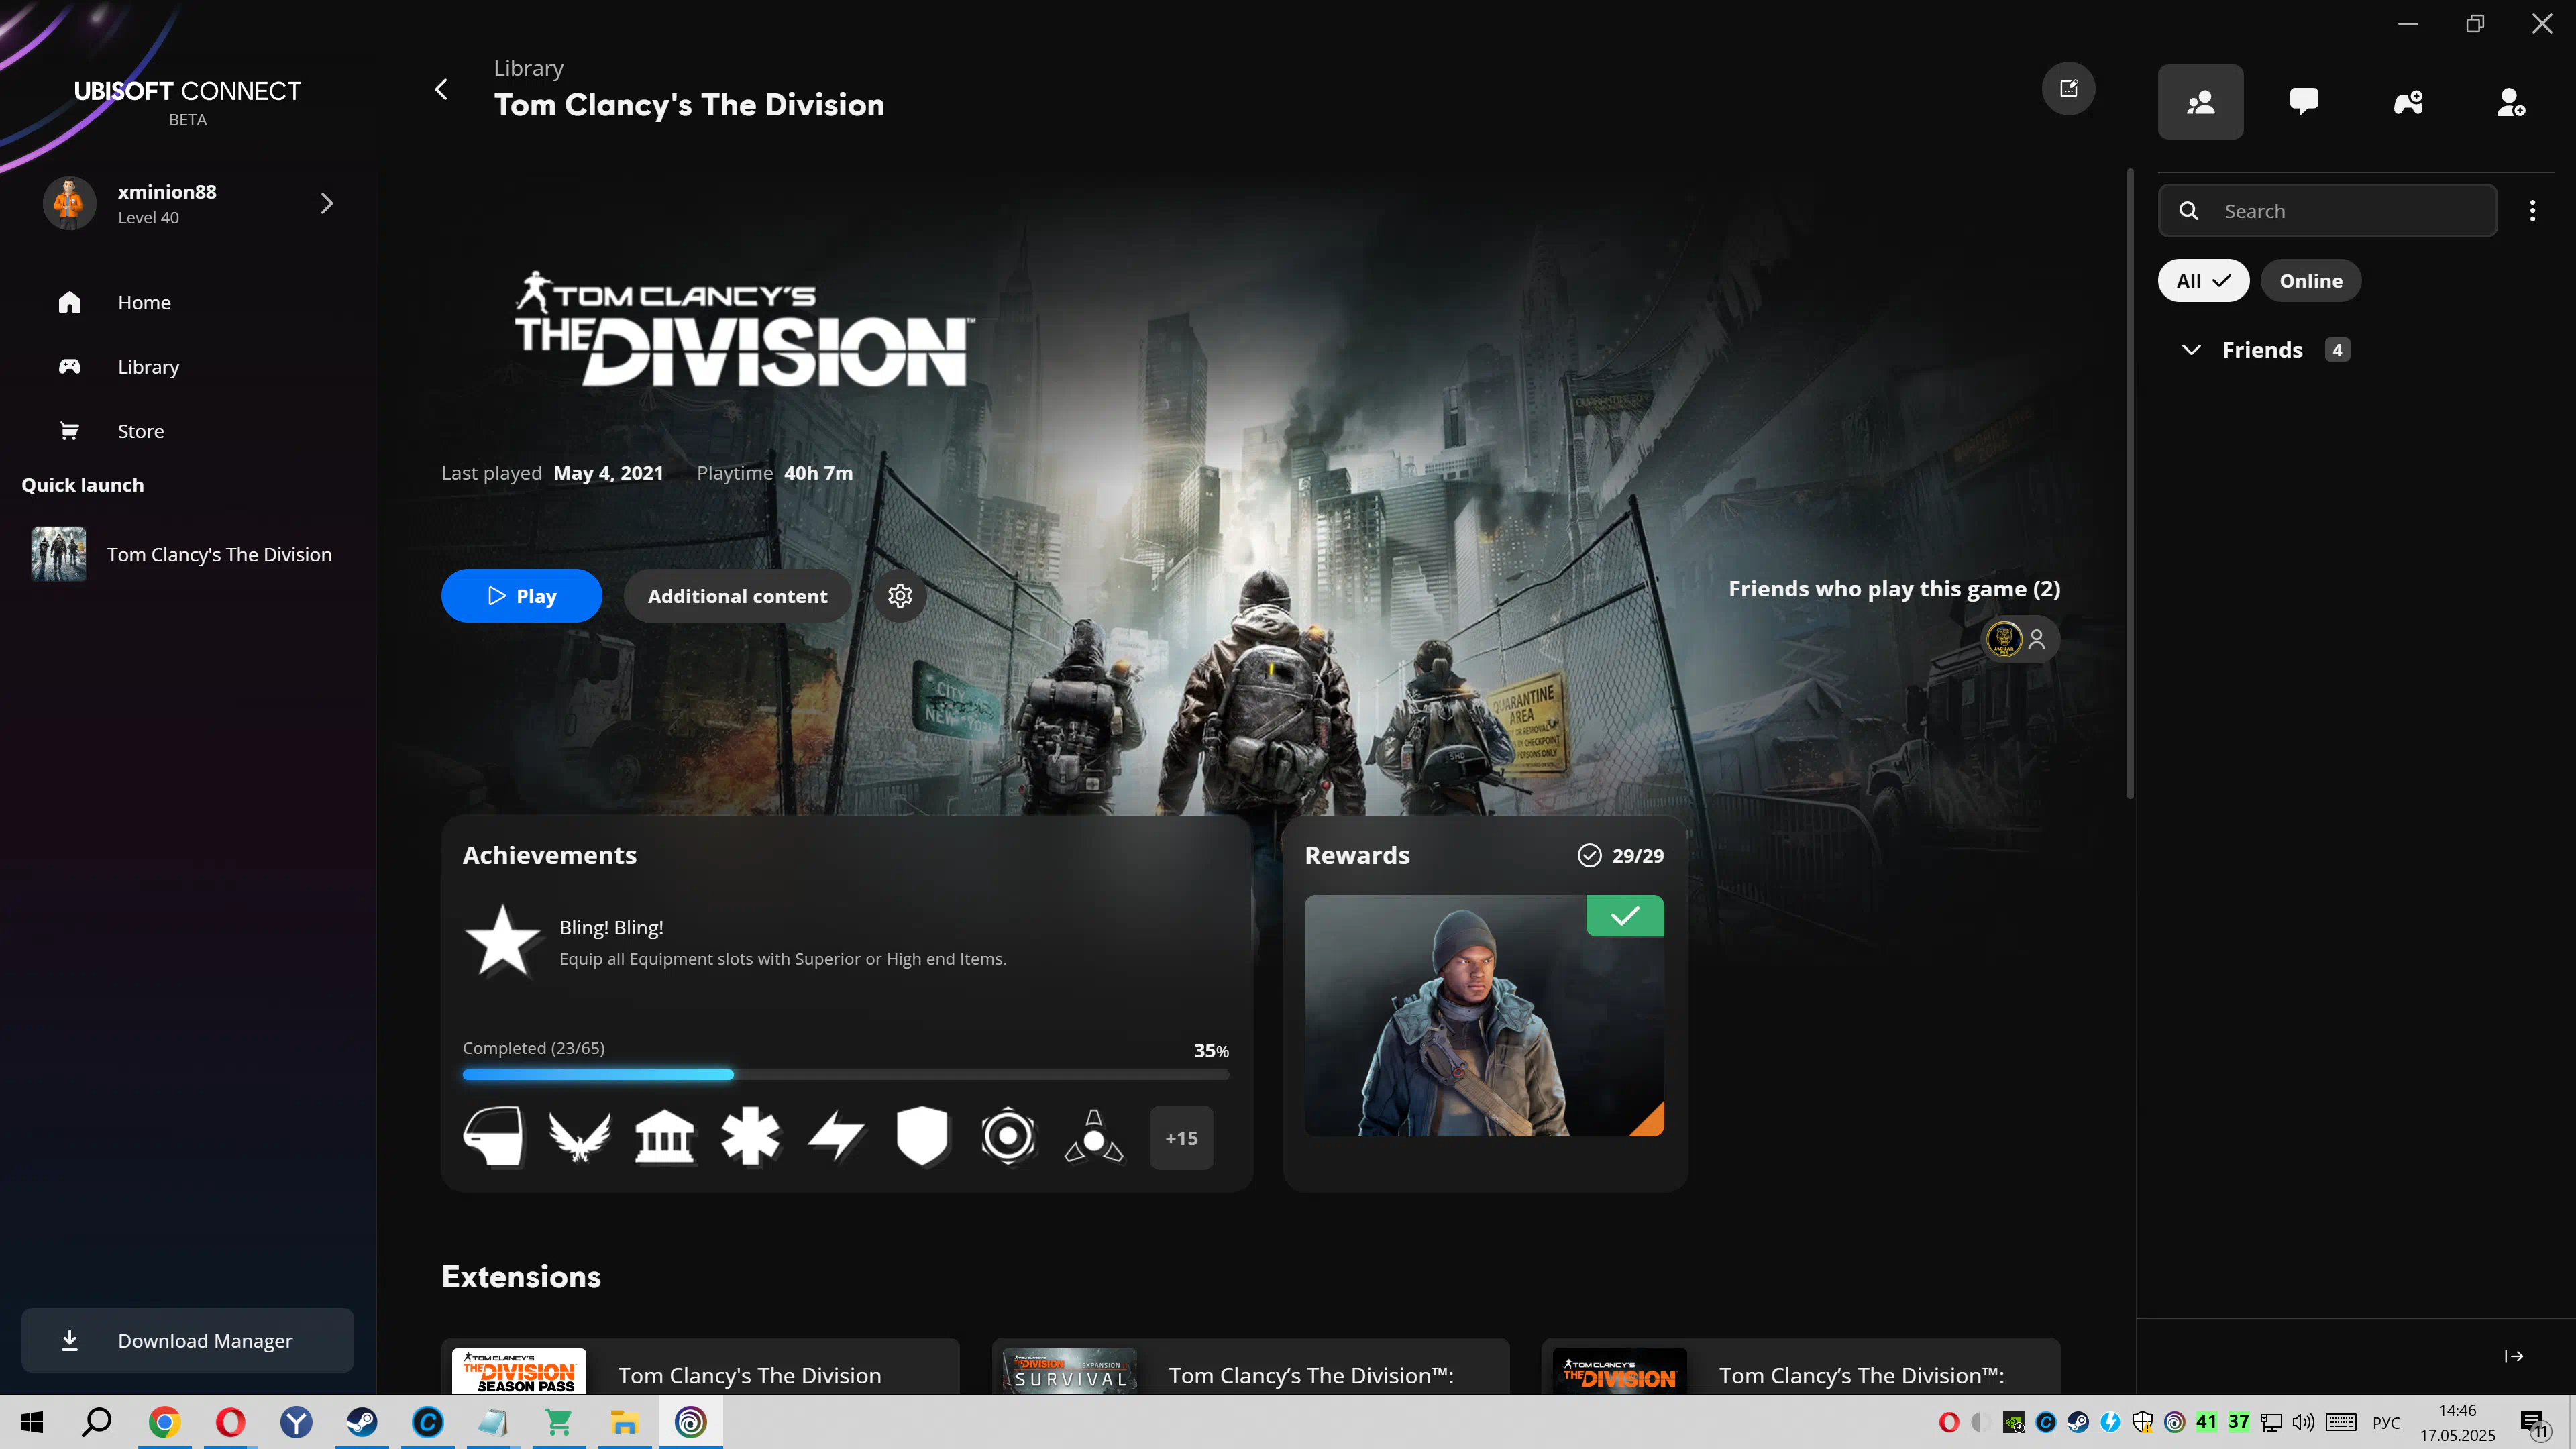Open the three-dot friends options menu

[x=2532, y=211]
